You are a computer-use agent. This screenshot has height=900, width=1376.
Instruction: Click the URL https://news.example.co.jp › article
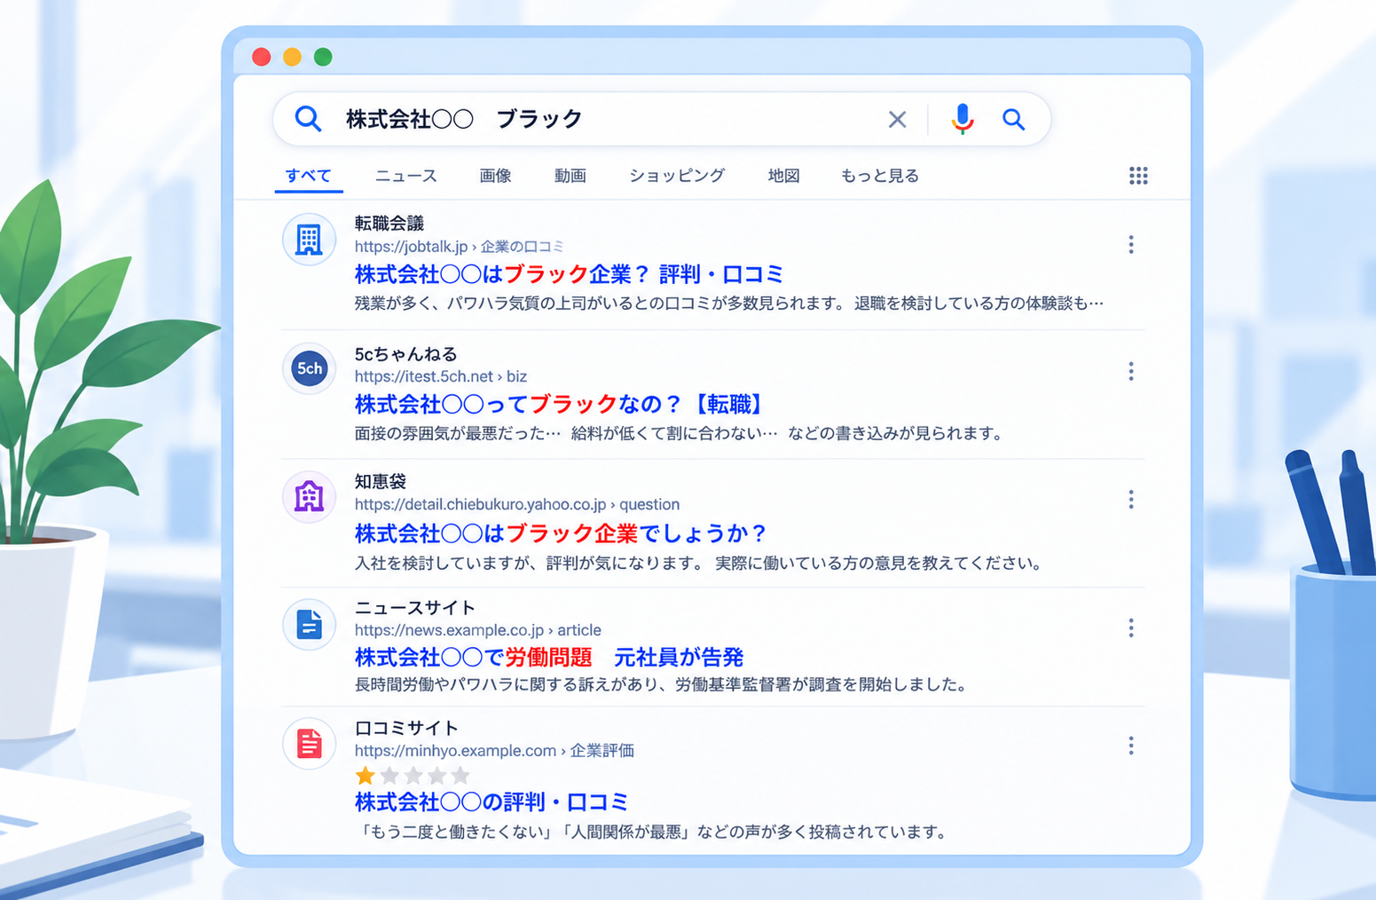478,630
